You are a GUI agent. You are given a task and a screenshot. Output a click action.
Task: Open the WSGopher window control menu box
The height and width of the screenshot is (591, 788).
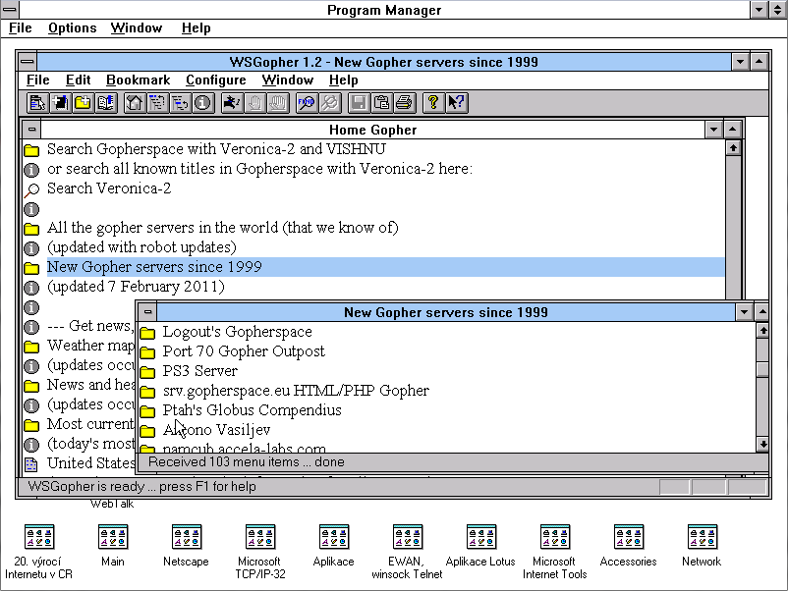(x=28, y=62)
